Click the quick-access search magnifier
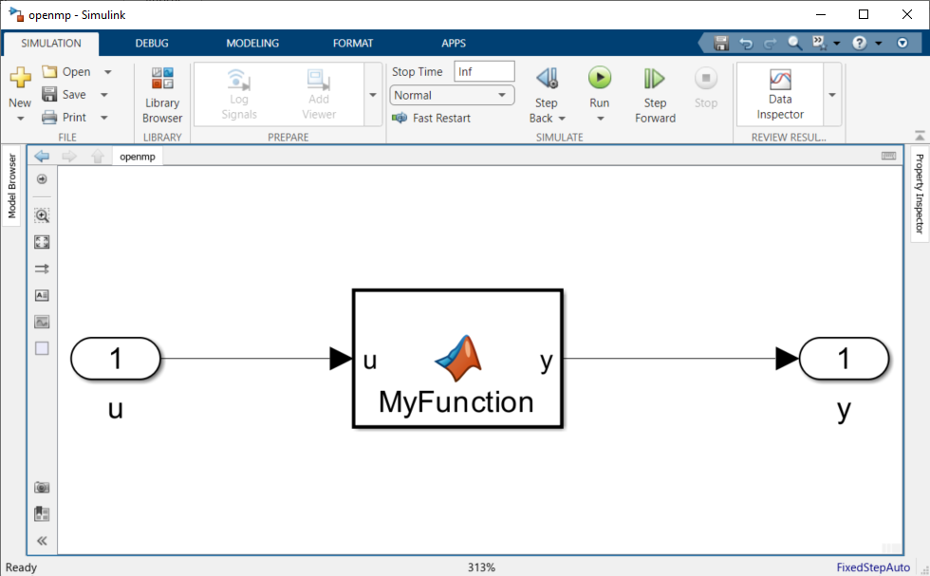This screenshot has height=576, width=930. 795,43
